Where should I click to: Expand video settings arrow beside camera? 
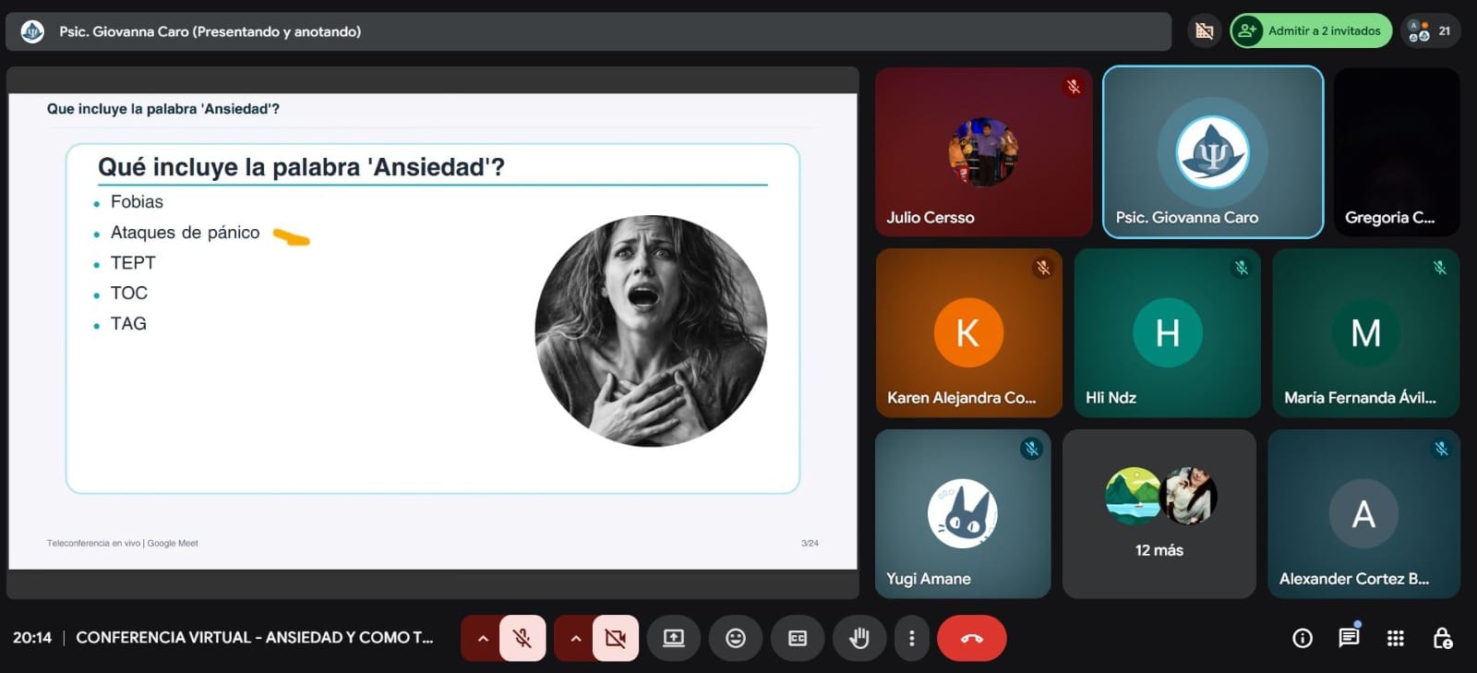pyautogui.click(x=575, y=638)
